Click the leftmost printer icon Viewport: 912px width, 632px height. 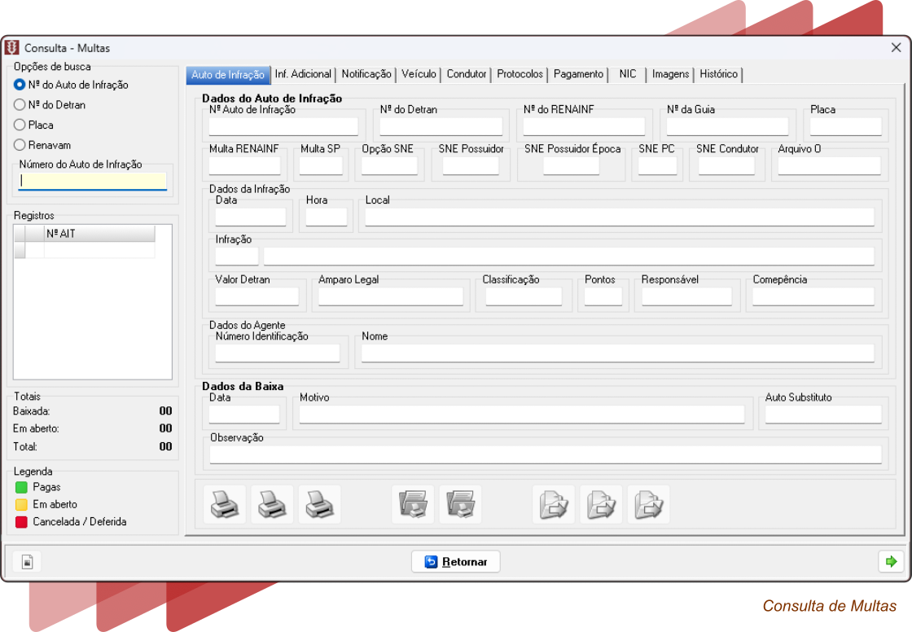pos(224,505)
